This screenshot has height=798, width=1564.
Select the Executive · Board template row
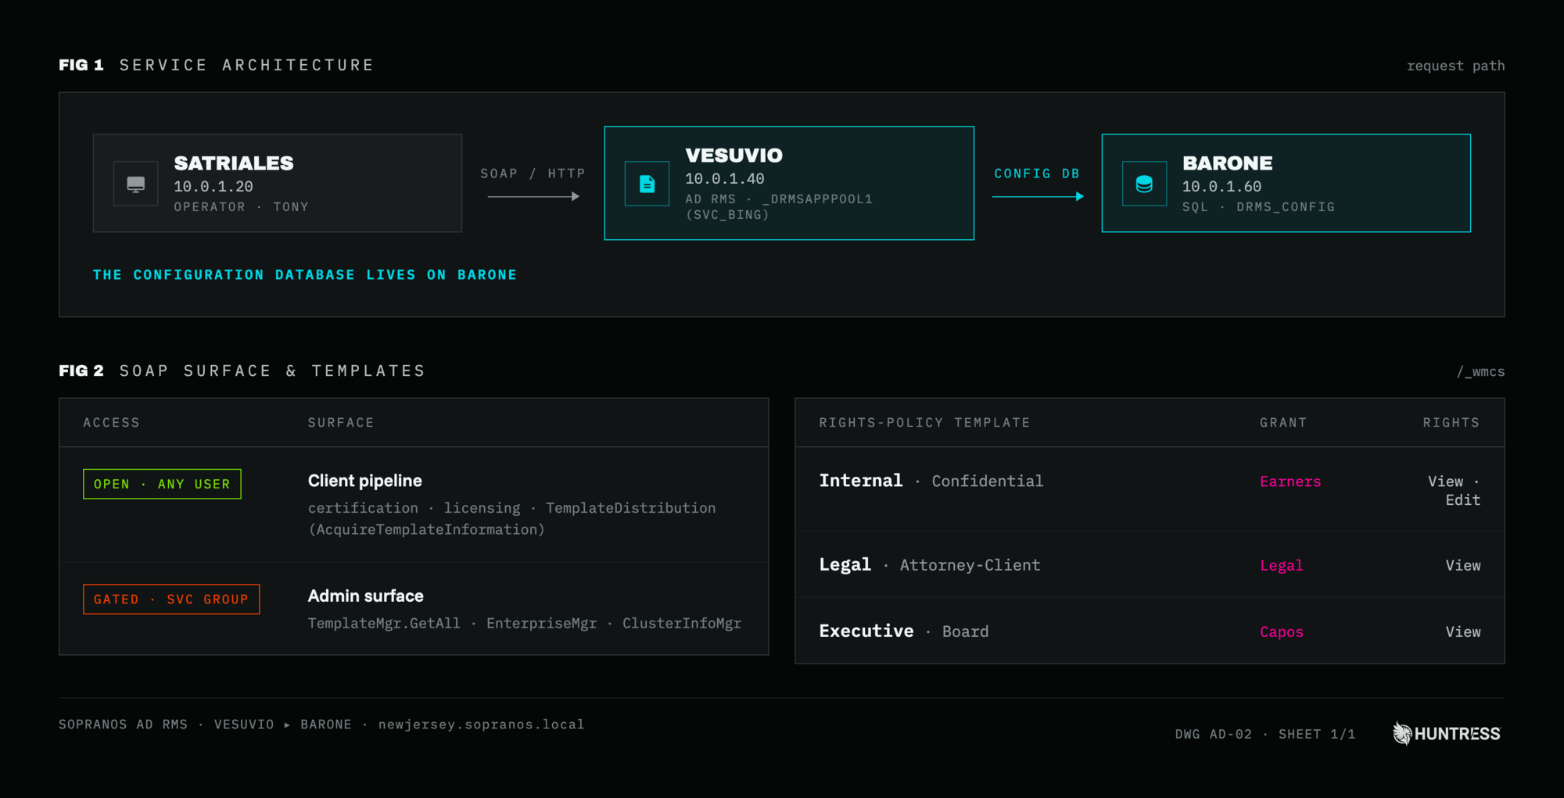[1150, 631]
